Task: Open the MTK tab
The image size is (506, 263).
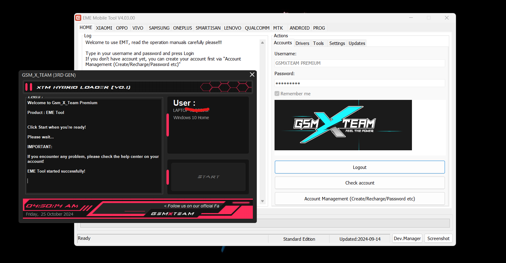Action: (278, 28)
